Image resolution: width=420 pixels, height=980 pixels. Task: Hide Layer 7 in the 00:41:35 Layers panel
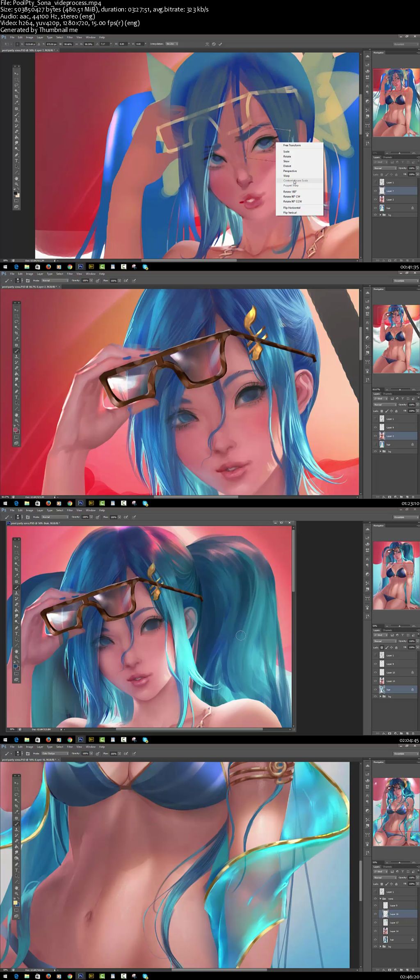(375, 191)
